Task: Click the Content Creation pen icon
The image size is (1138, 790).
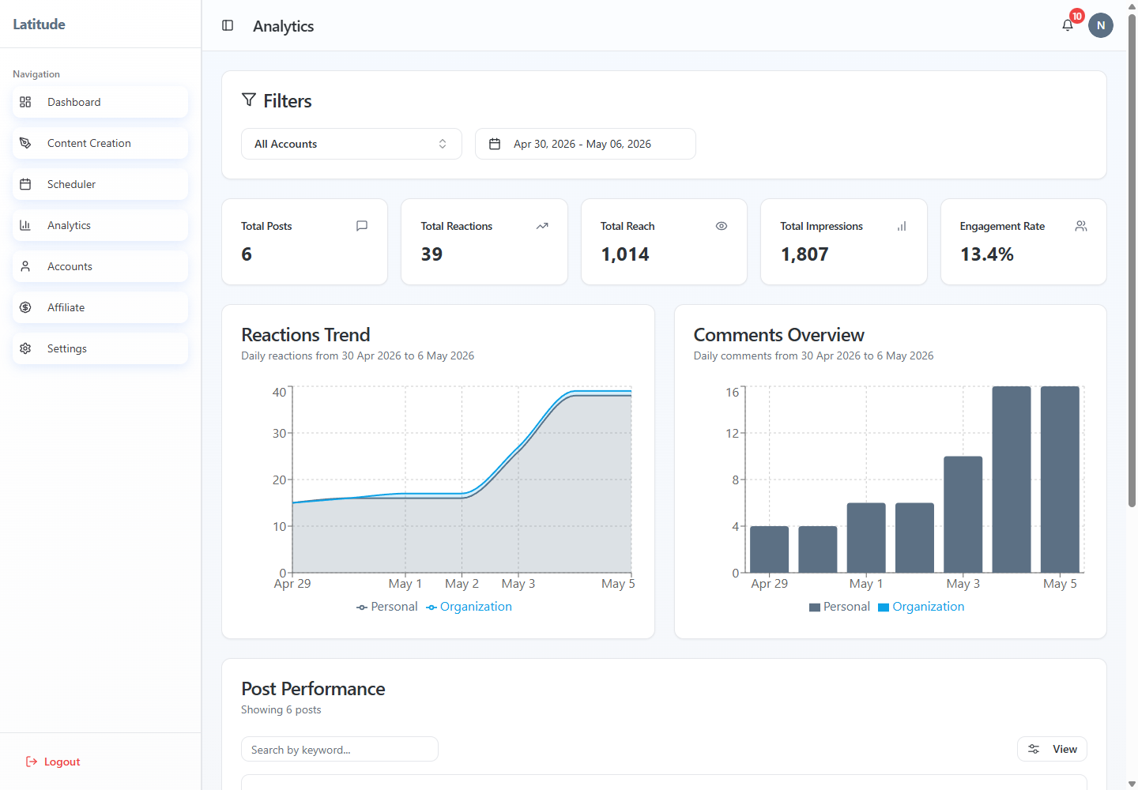Action: (25, 143)
